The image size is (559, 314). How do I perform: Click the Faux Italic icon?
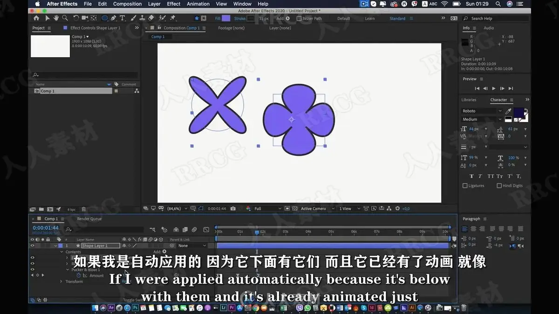pos(480,176)
